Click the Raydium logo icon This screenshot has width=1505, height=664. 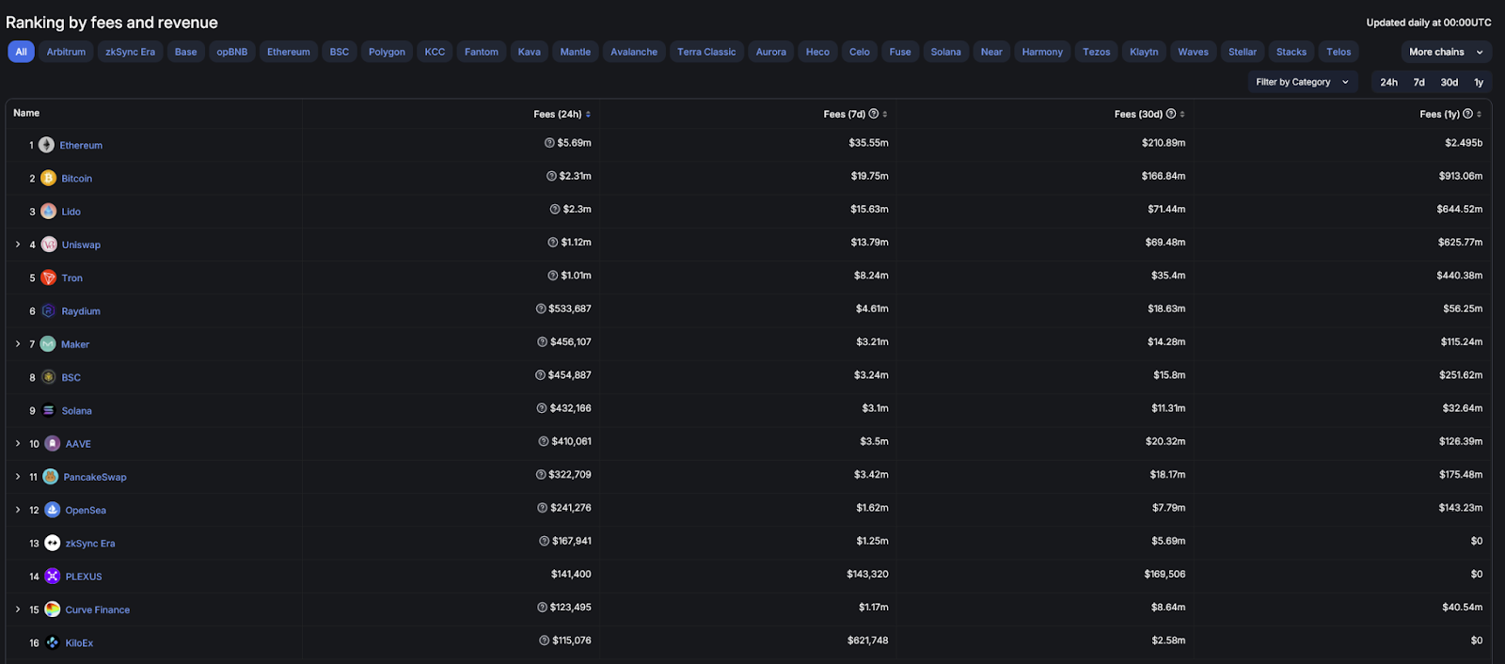48,311
